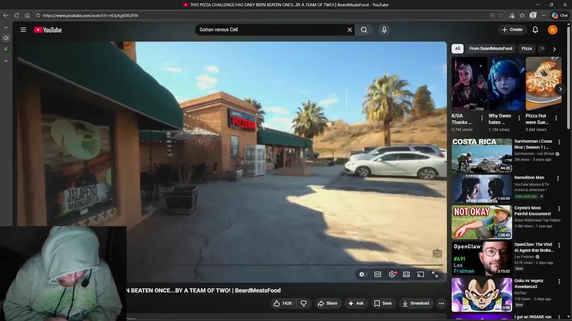Image resolution: width=572 pixels, height=321 pixels.
Task: Add this page to favorites star
Action: pos(501,15)
